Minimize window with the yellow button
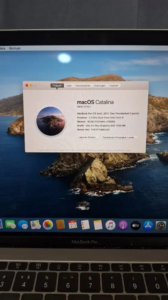This screenshot has width=168, height=300. pos(31,85)
